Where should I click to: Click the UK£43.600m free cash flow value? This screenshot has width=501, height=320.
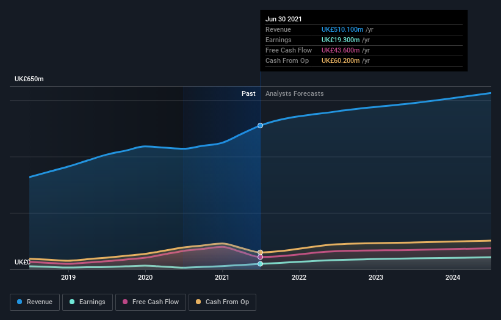tap(341, 50)
